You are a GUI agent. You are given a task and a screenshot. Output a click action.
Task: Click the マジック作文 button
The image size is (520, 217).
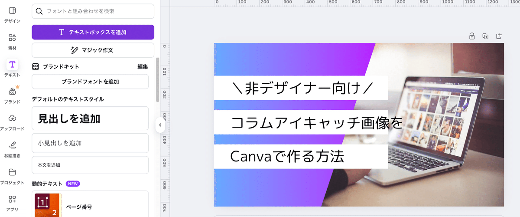(93, 50)
